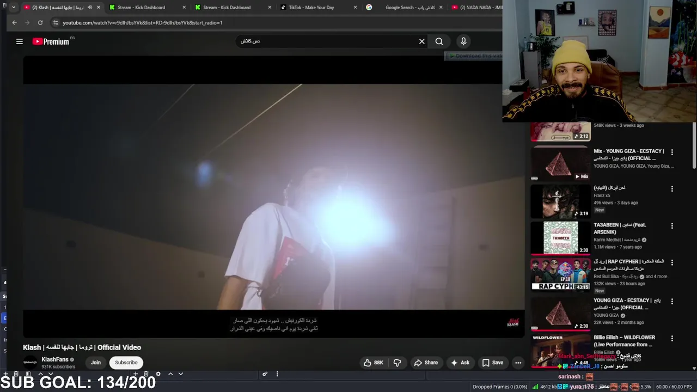Click green bitrate bars icon in OBS status
The height and width of the screenshot is (392, 697).
535,387
